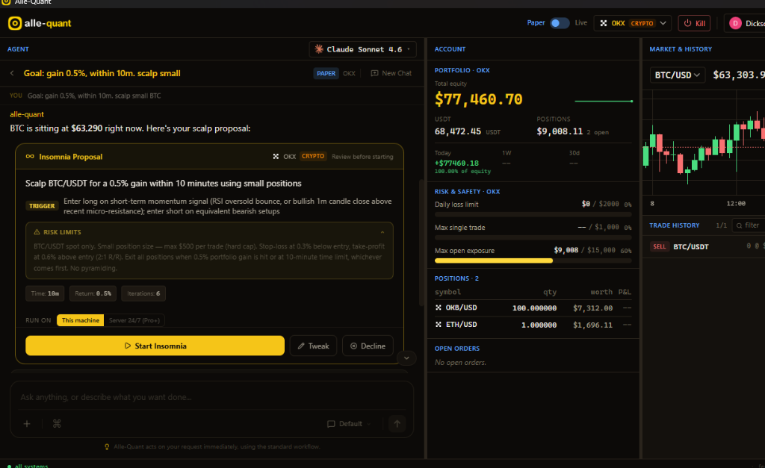Choose This machine run option

tap(80, 320)
